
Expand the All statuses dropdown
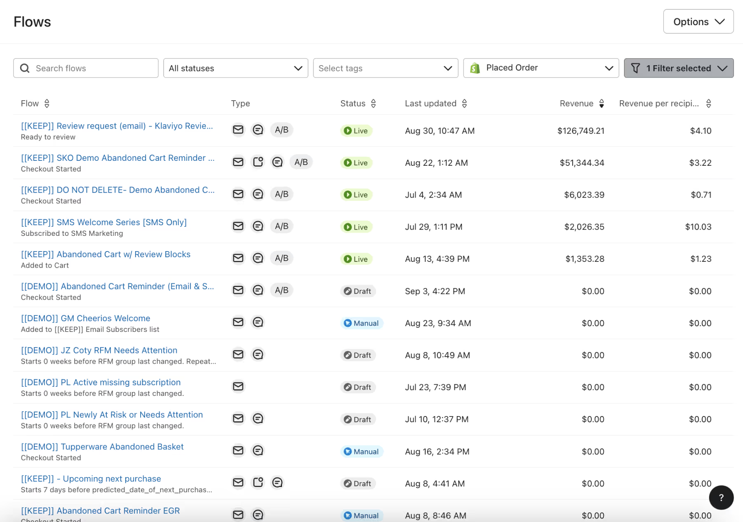235,68
